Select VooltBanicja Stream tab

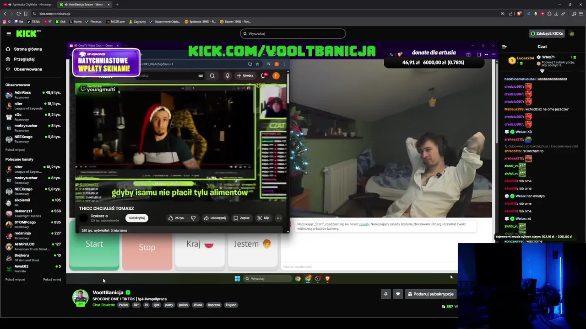tap(85, 5)
